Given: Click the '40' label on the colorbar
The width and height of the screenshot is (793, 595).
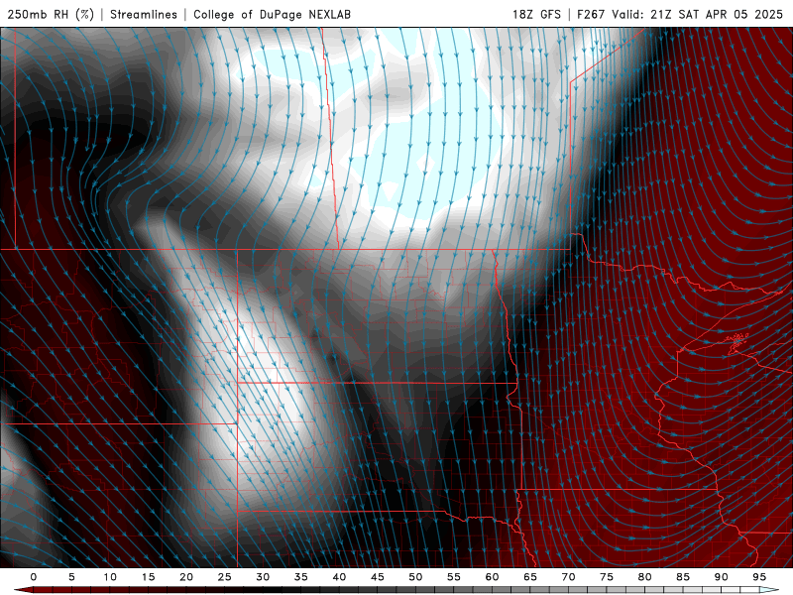Looking at the screenshot, I should [339, 577].
